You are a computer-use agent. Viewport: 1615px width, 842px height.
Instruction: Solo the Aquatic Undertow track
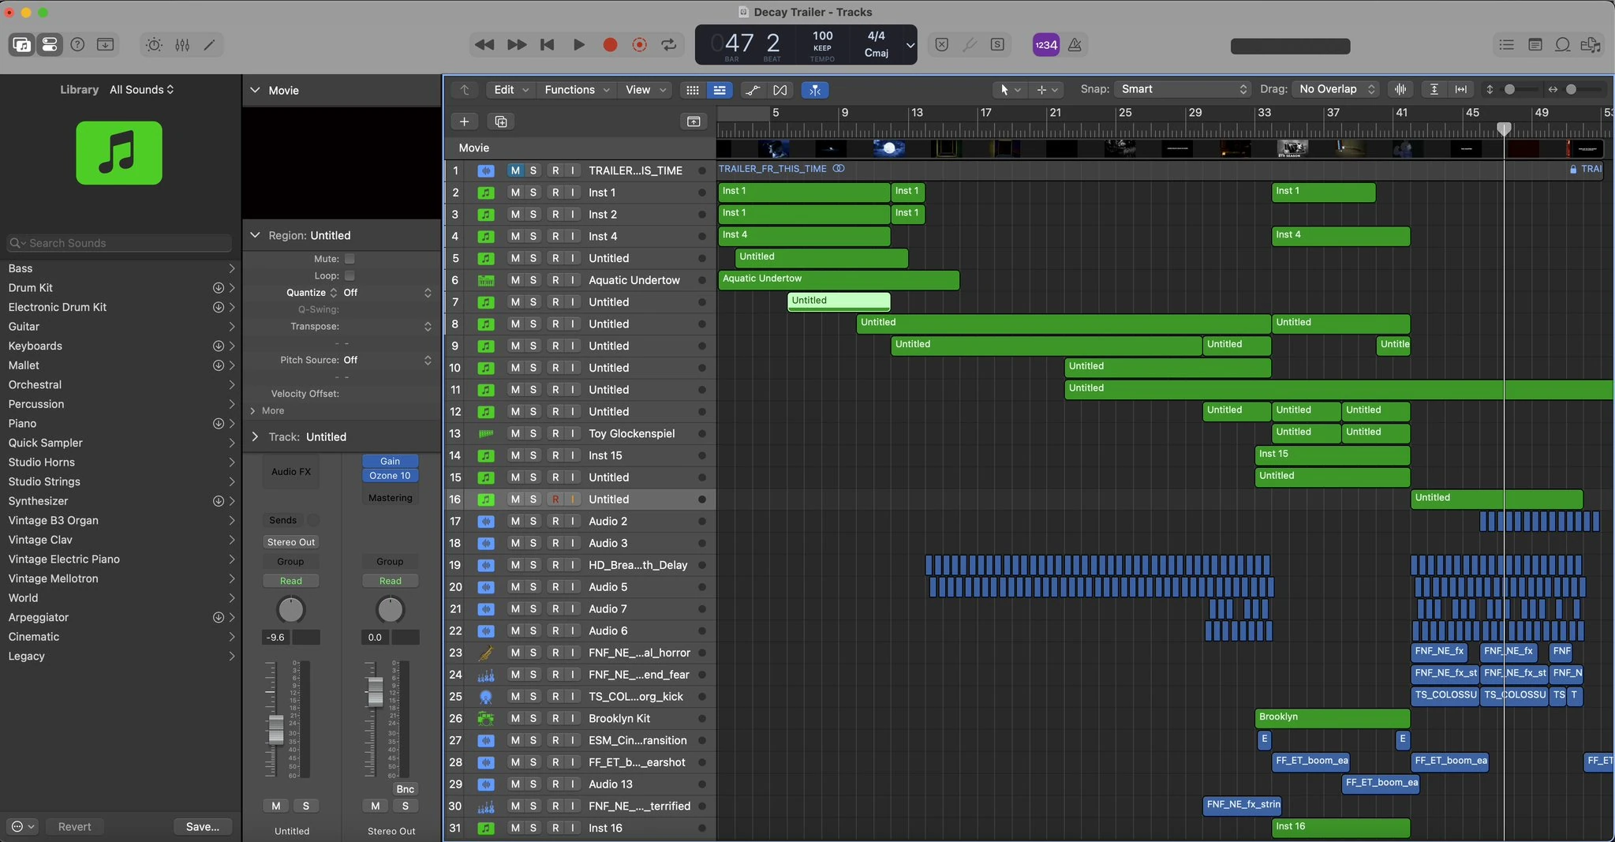[533, 280]
